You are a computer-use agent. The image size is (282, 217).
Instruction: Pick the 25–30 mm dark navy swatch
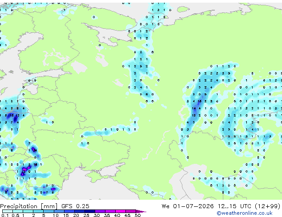tap(90, 211)
